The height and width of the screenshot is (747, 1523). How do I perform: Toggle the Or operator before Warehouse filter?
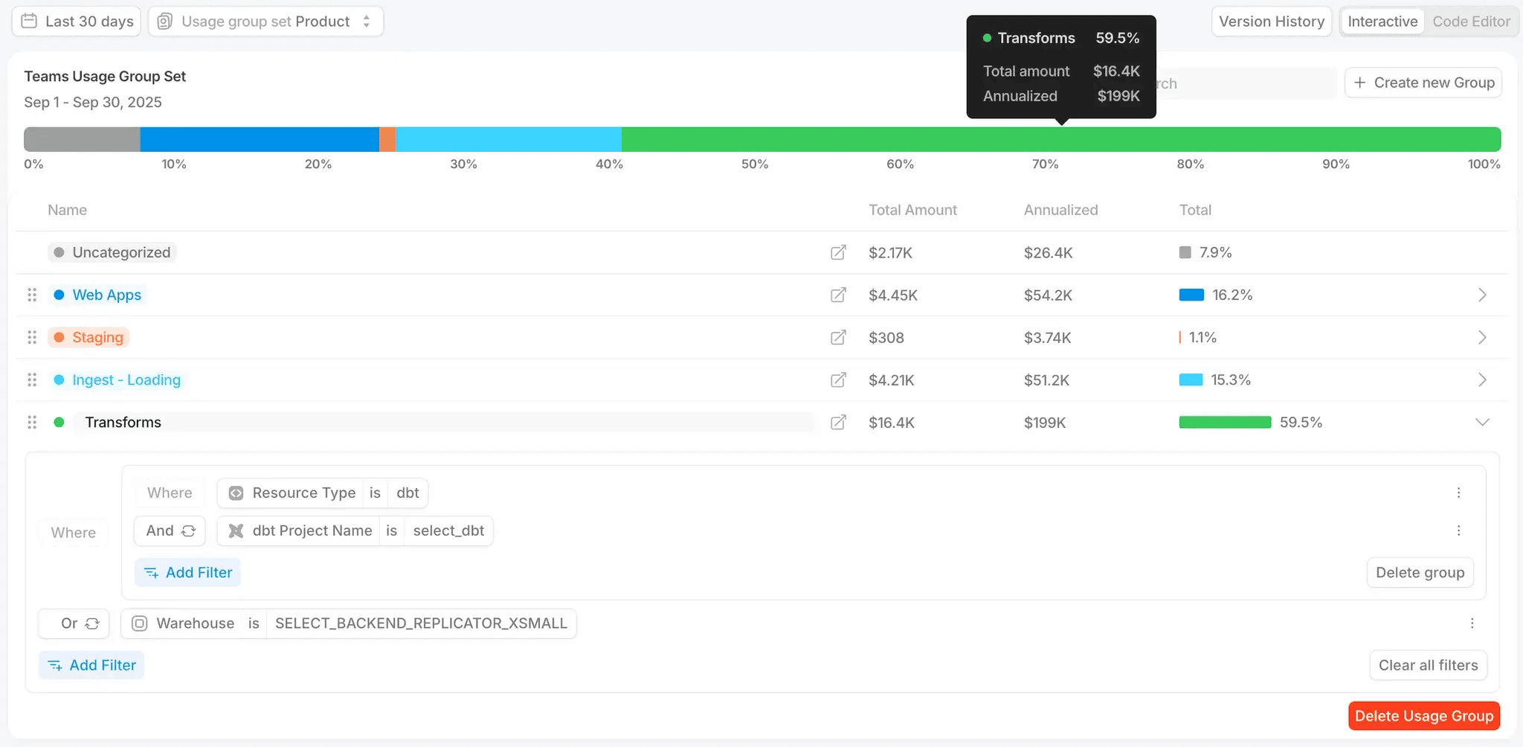[x=74, y=623]
